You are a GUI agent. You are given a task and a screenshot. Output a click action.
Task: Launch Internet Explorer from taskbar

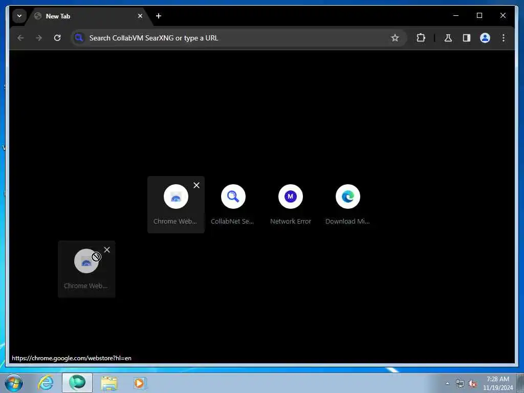46,383
